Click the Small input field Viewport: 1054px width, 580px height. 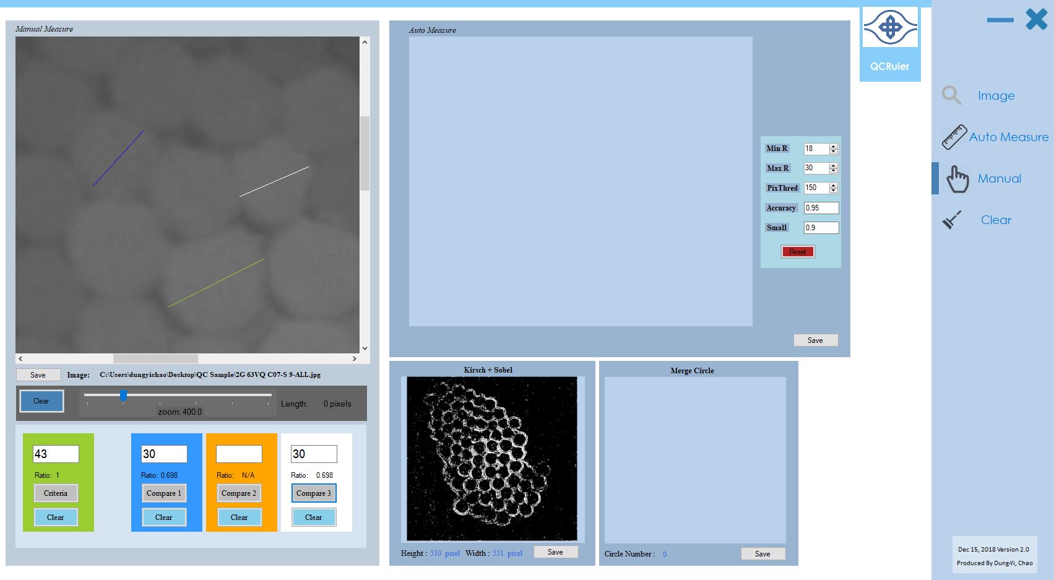(821, 228)
